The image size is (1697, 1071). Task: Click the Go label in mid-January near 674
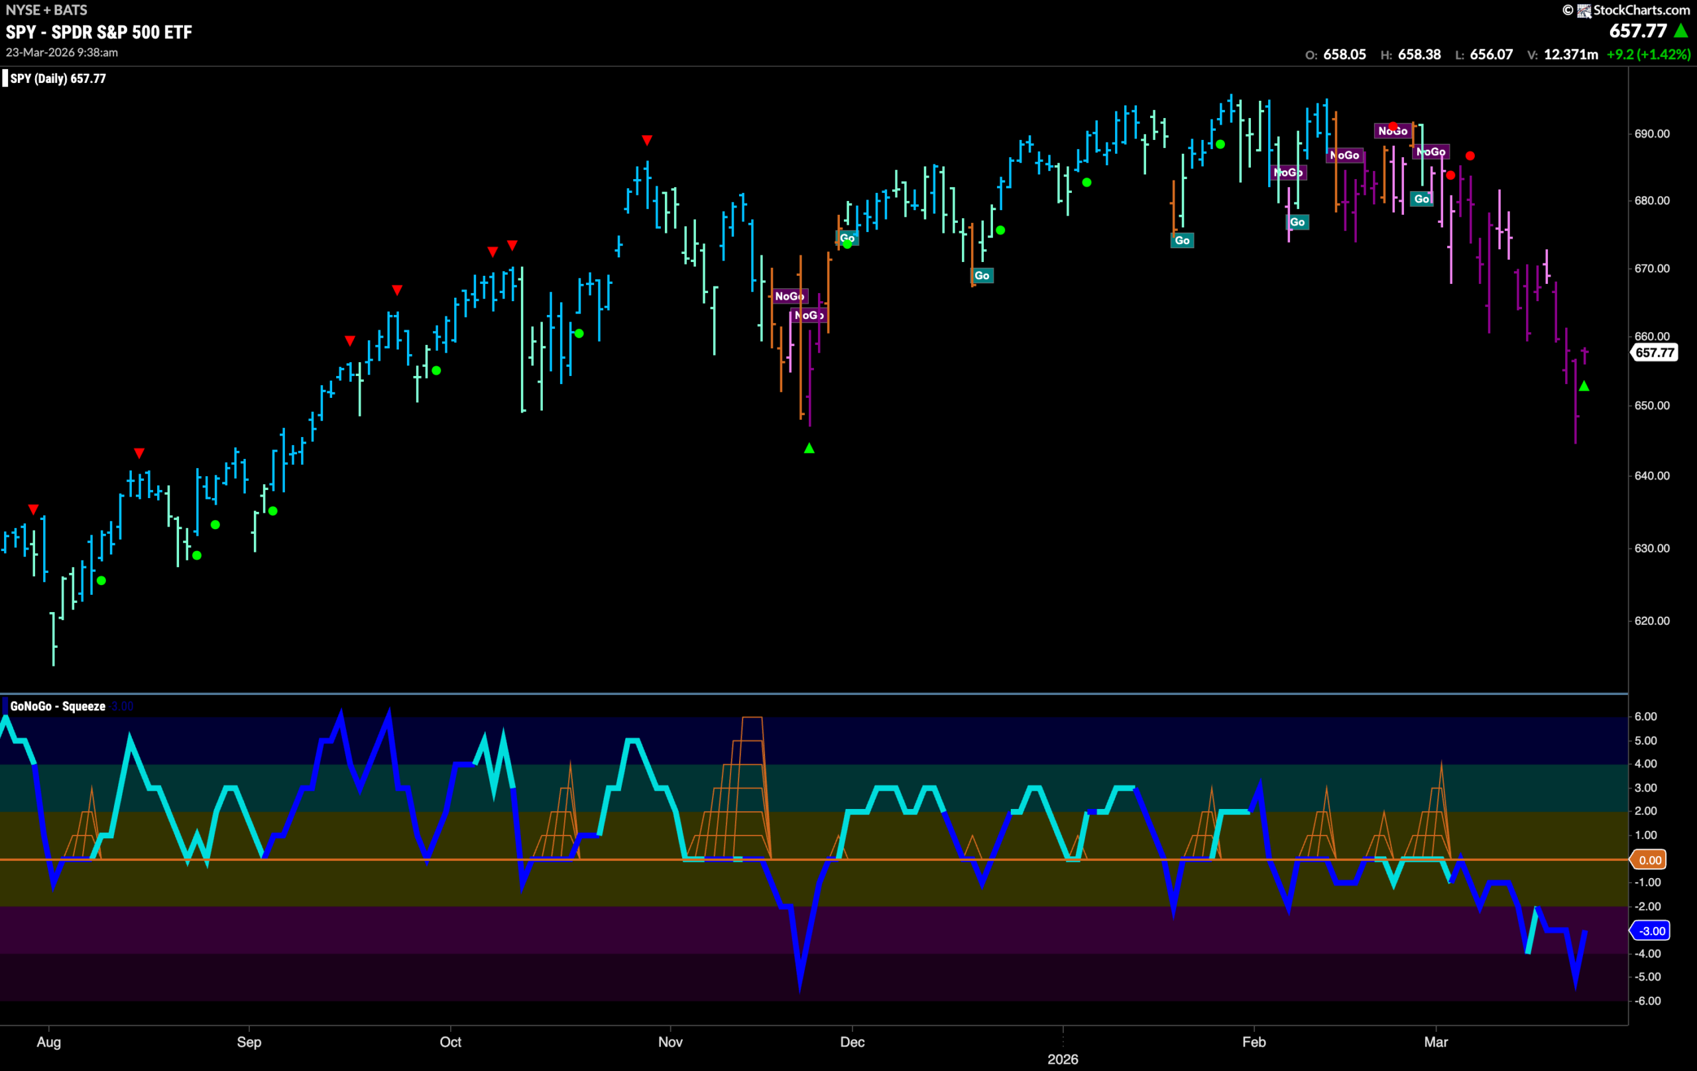[1182, 241]
